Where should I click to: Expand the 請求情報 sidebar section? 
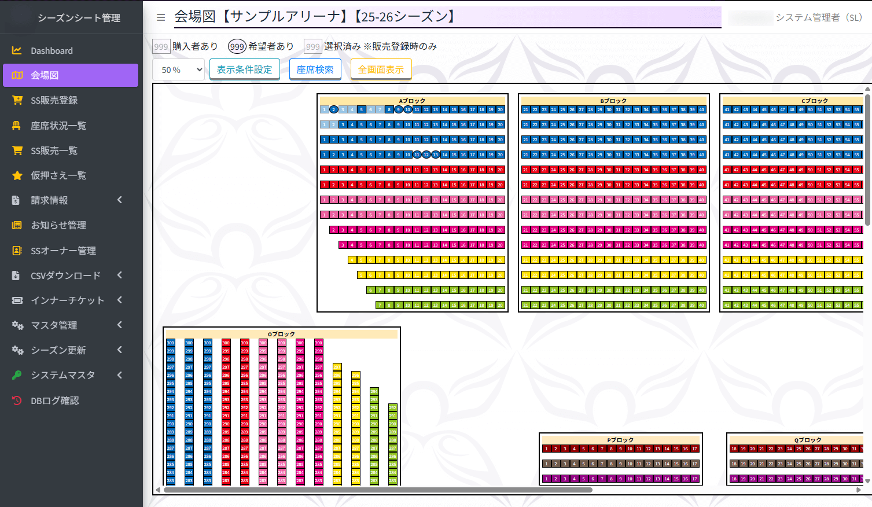coord(119,200)
